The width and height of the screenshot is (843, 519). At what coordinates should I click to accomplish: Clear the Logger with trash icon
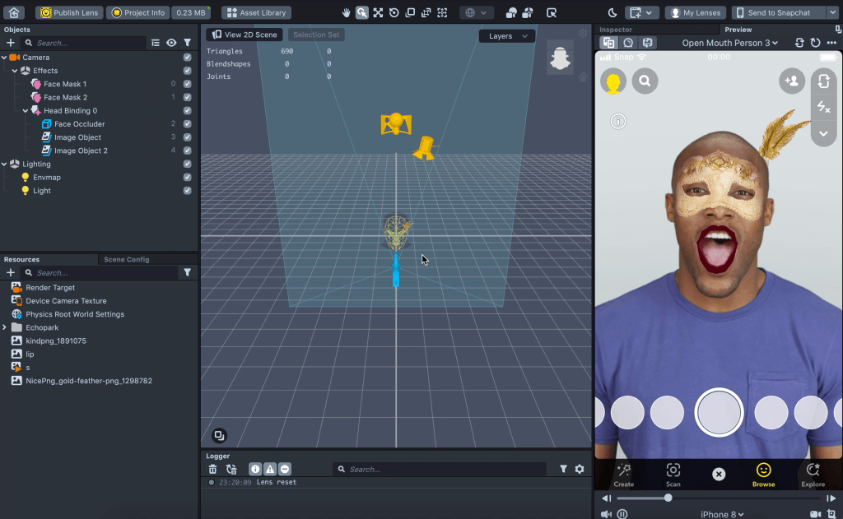click(212, 469)
